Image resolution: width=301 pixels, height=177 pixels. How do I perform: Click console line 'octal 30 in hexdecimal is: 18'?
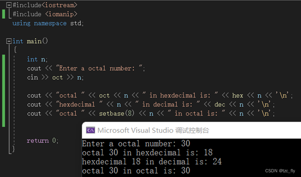[x=147, y=152]
